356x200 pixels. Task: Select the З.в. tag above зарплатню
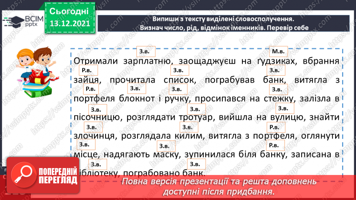tap(146, 51)
